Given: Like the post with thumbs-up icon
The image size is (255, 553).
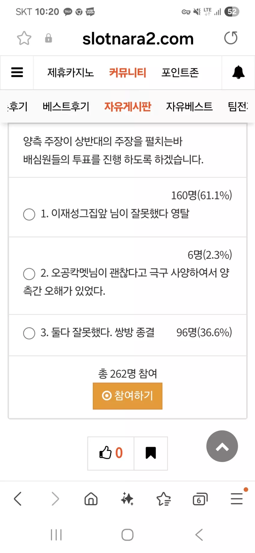Looking at the screenshot, I should point(111,453).
